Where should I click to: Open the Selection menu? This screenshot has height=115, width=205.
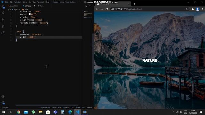tap(18, 2)
